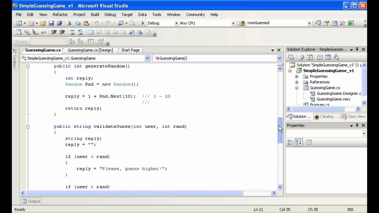Viewport: 379px width, 213px height.
Task: Click the Start Page green arrow toolbar icon
Action: coord(351,23)
